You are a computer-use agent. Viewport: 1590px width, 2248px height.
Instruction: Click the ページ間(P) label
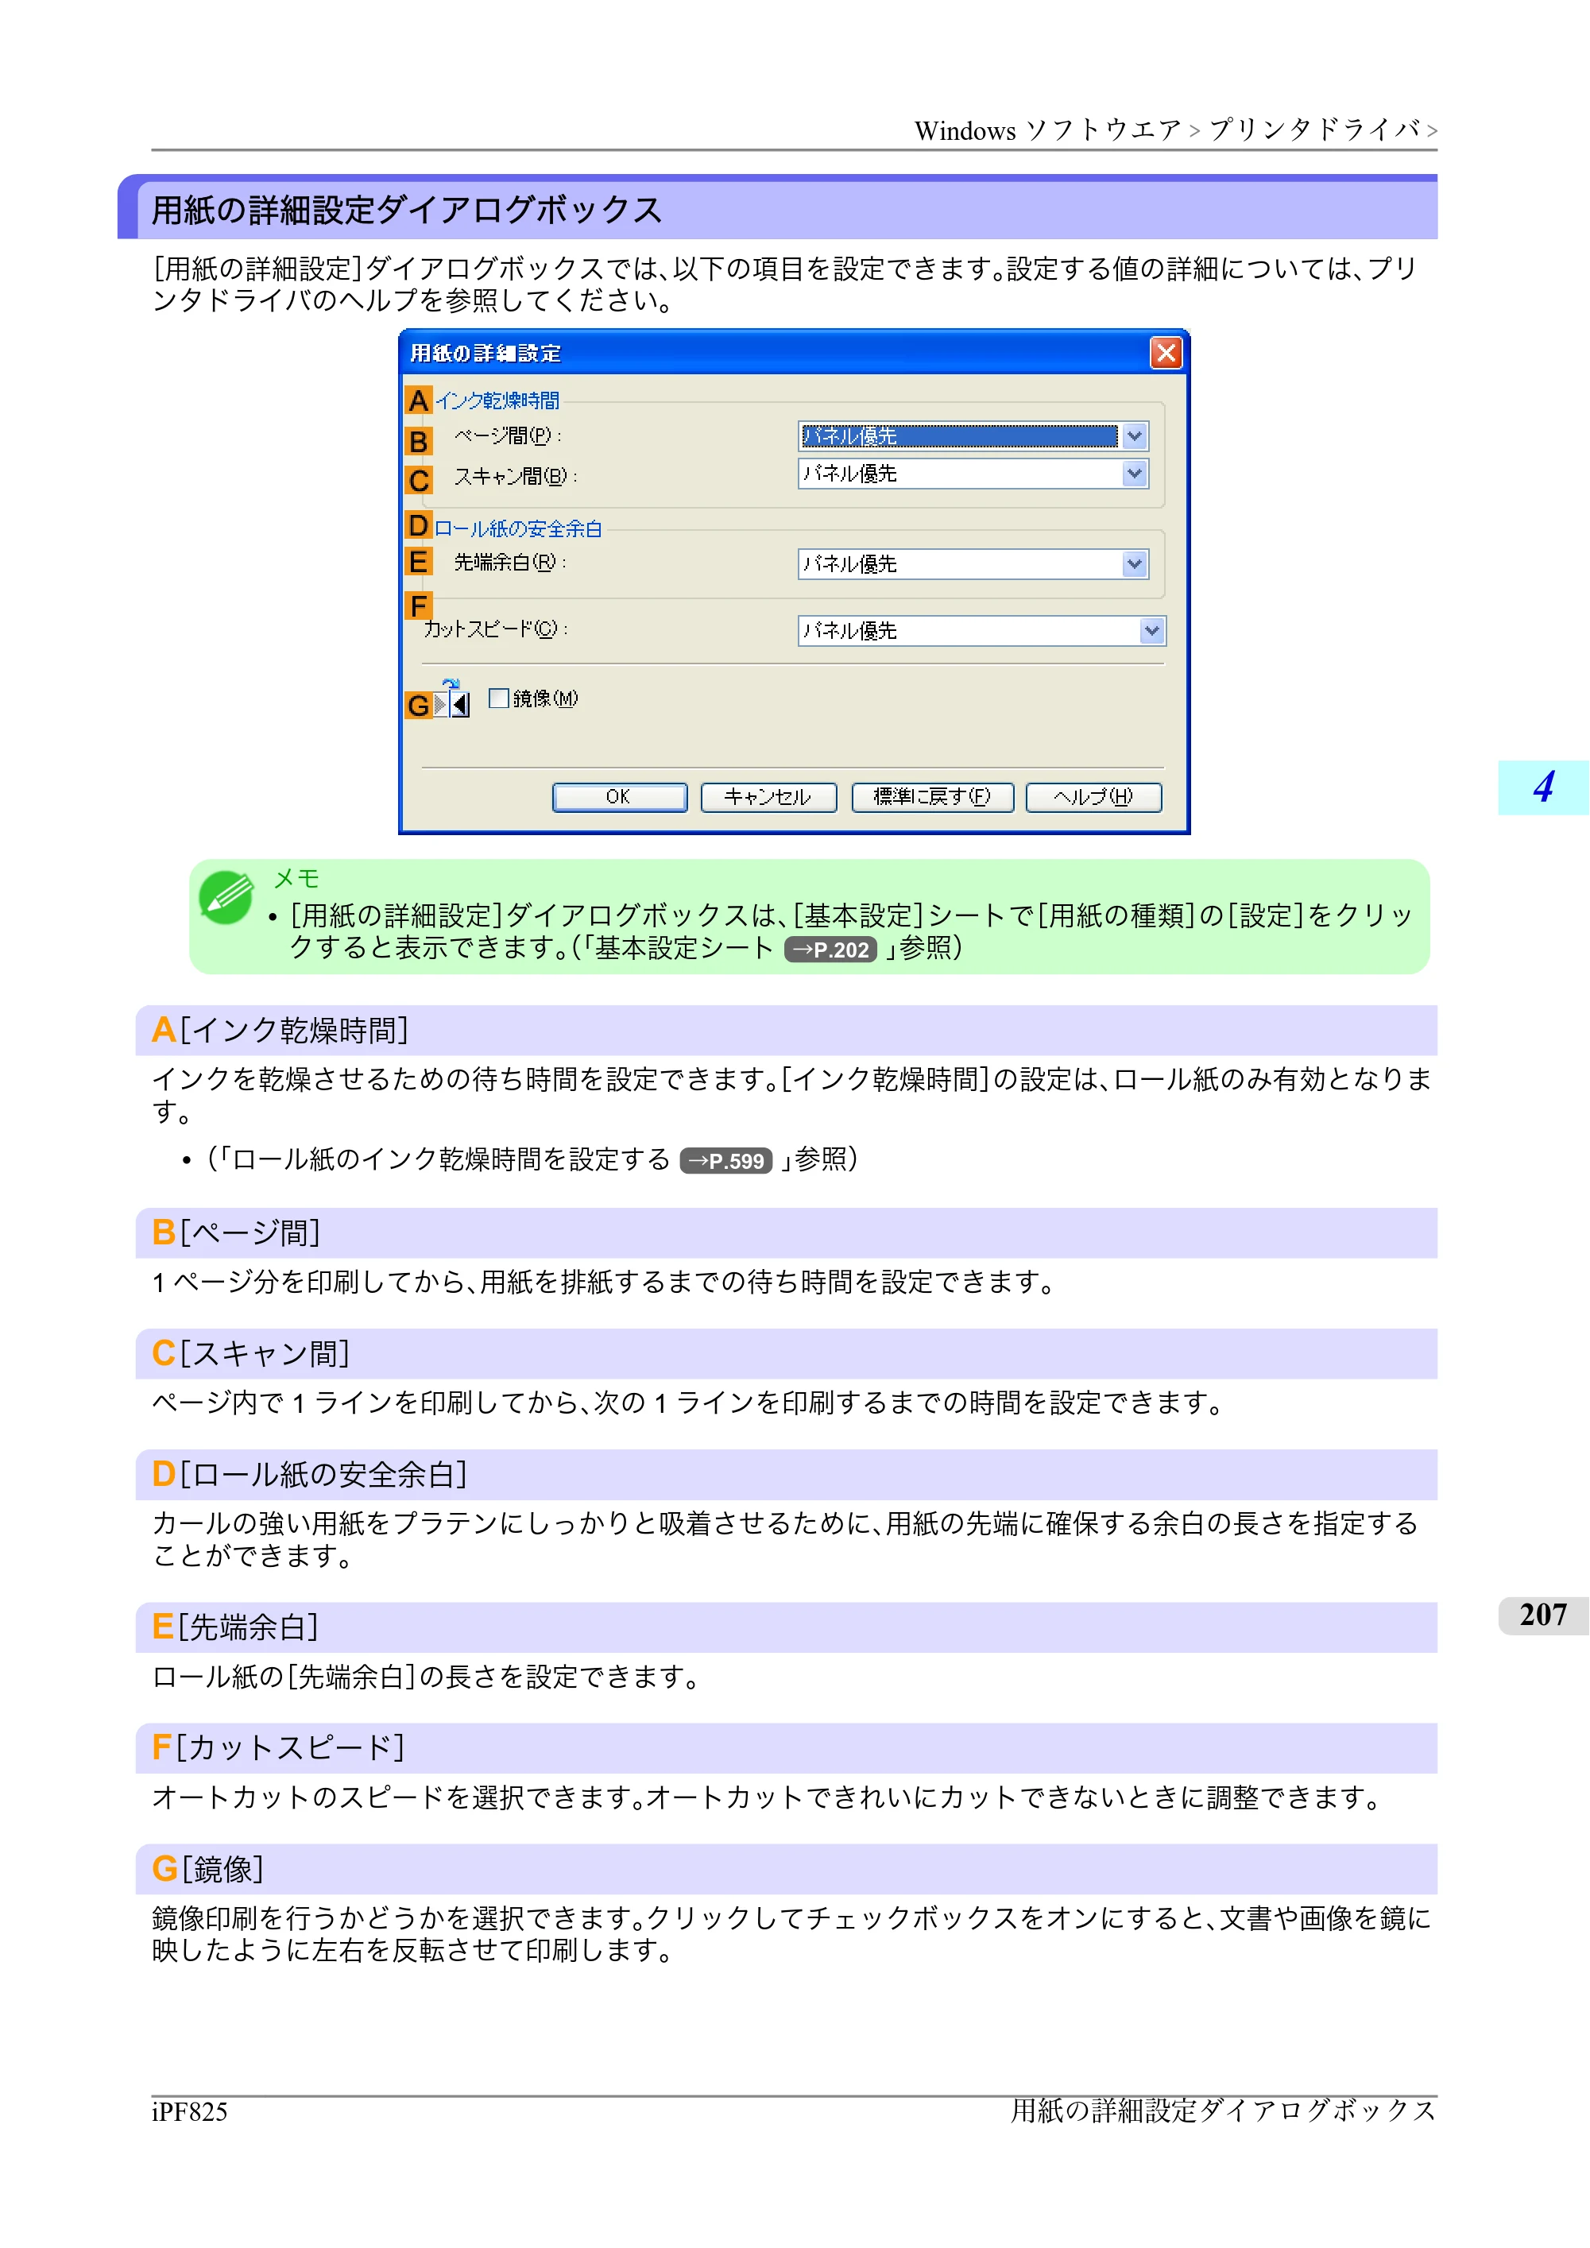click(507, 435)
